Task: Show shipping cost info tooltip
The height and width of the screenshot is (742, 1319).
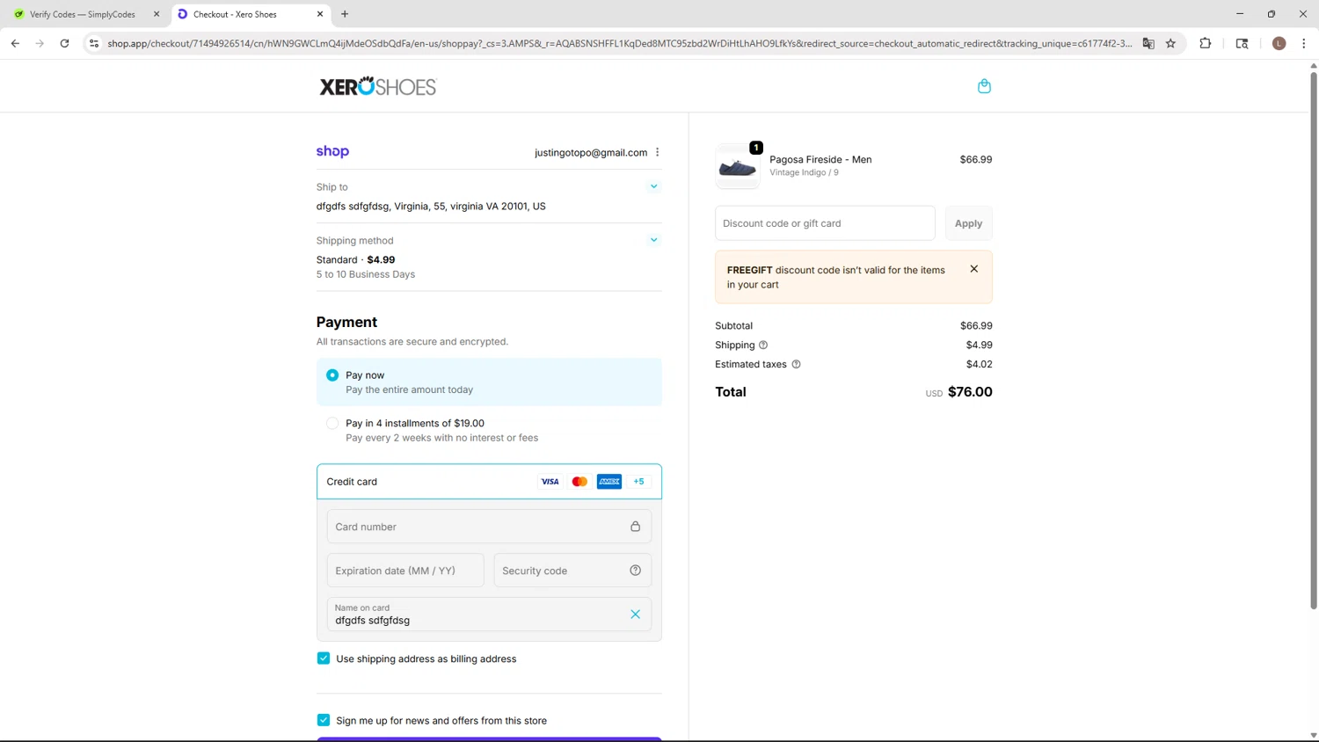Action: pyautogui.click(x=763, y=345)
